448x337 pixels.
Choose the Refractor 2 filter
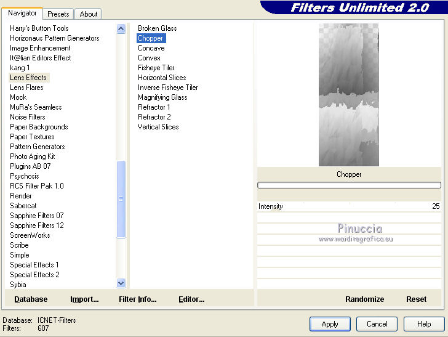(x=154, y=117)
